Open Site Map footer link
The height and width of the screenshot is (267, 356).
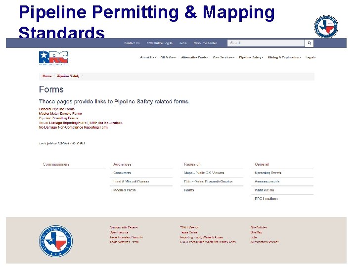click(256, 232)
